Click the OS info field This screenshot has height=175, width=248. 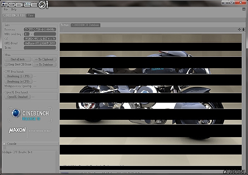tap(40, 39)
